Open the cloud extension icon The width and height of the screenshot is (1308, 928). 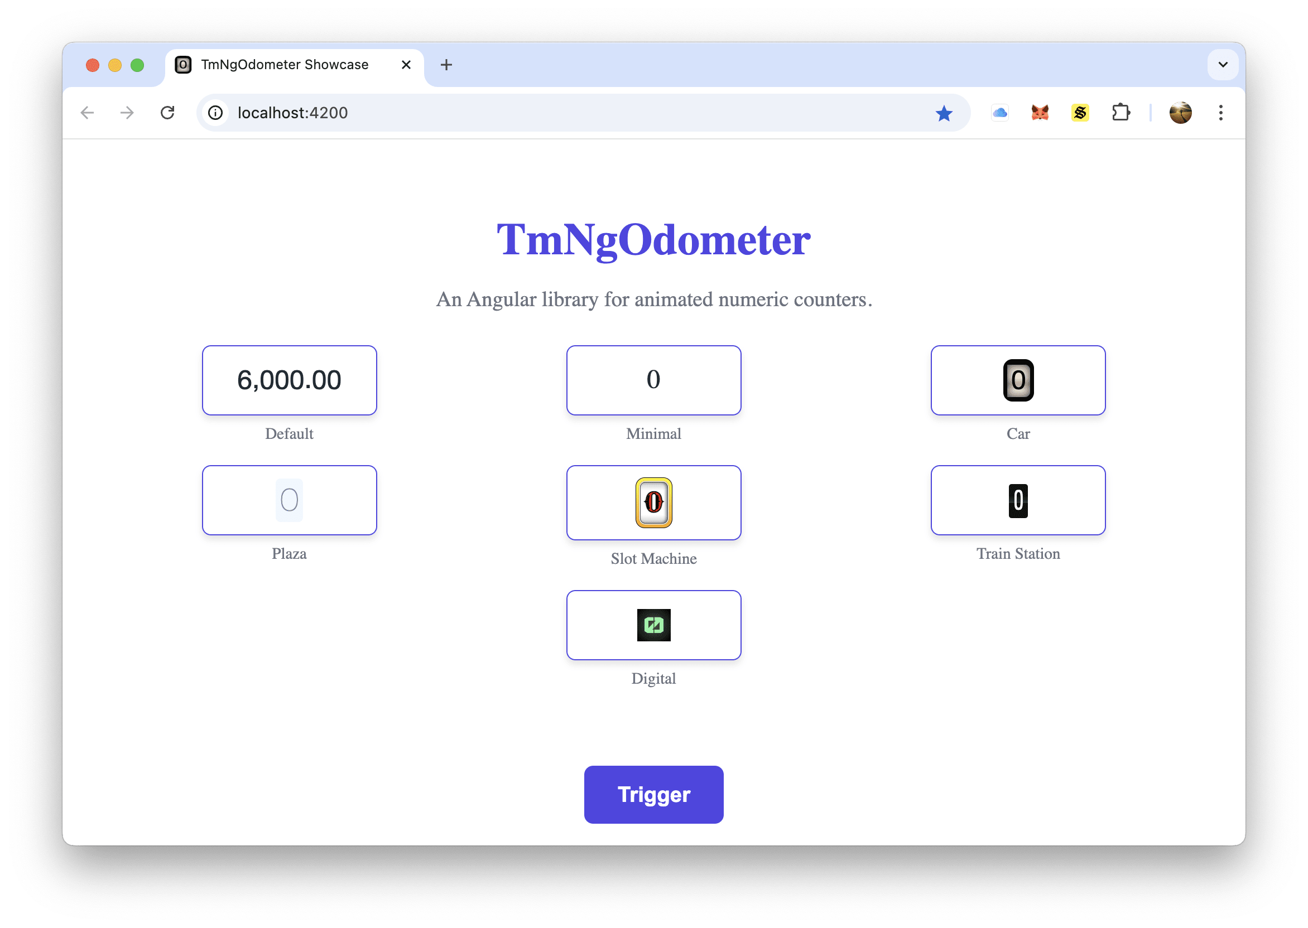click(999, 113)
